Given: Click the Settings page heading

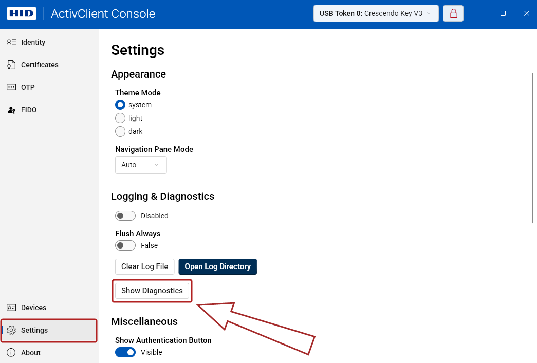Looking at the screenshot, I should [138, 50].
